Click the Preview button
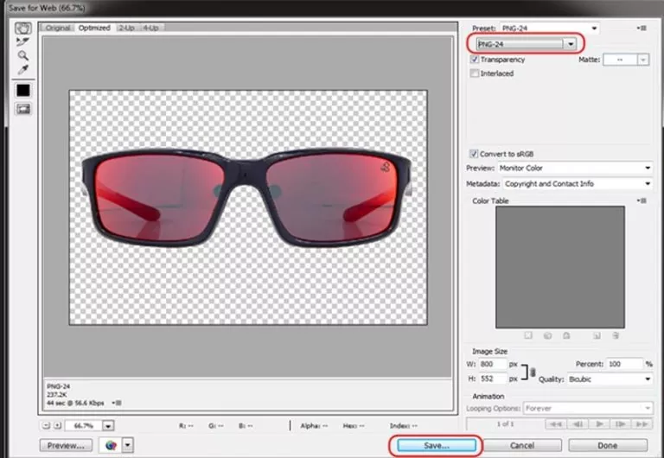The image size is (664, 458). click(x=66, y=446)
